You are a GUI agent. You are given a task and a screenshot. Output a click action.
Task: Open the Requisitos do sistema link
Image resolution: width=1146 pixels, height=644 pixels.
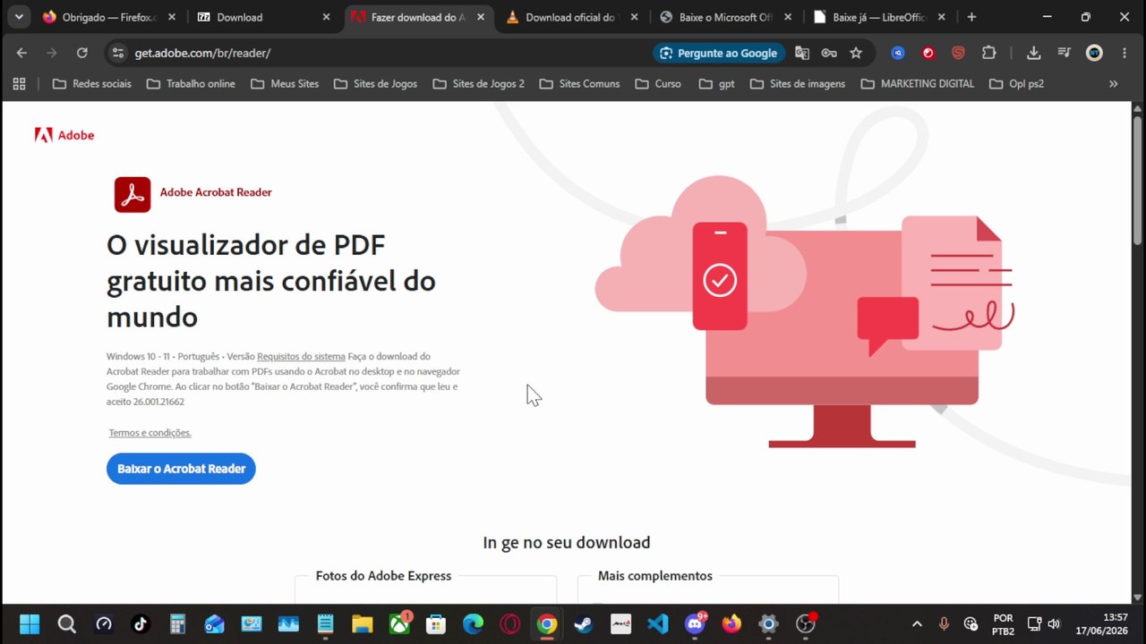(301, 356)
